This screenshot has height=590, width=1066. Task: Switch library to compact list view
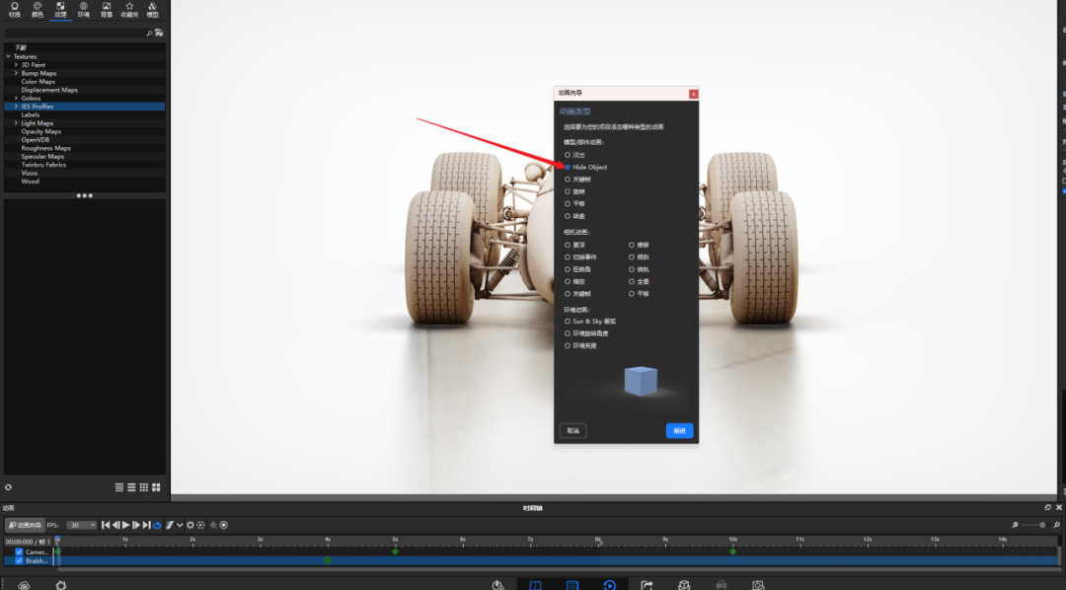click(x=119, y=487)
